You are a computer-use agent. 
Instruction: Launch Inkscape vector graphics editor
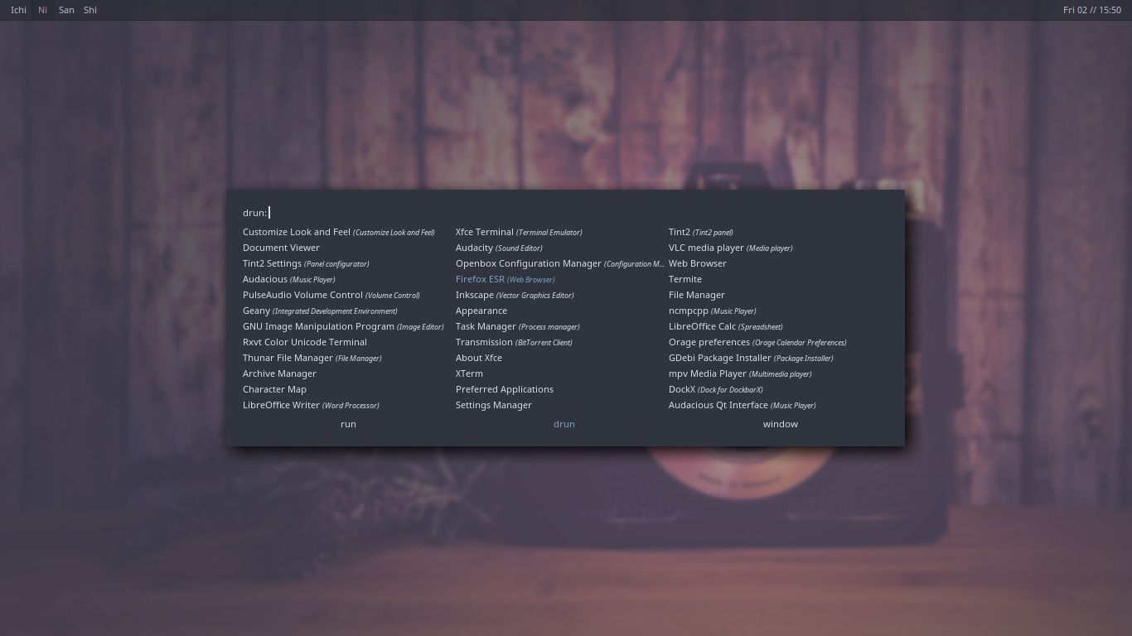(x=474, y=295)
